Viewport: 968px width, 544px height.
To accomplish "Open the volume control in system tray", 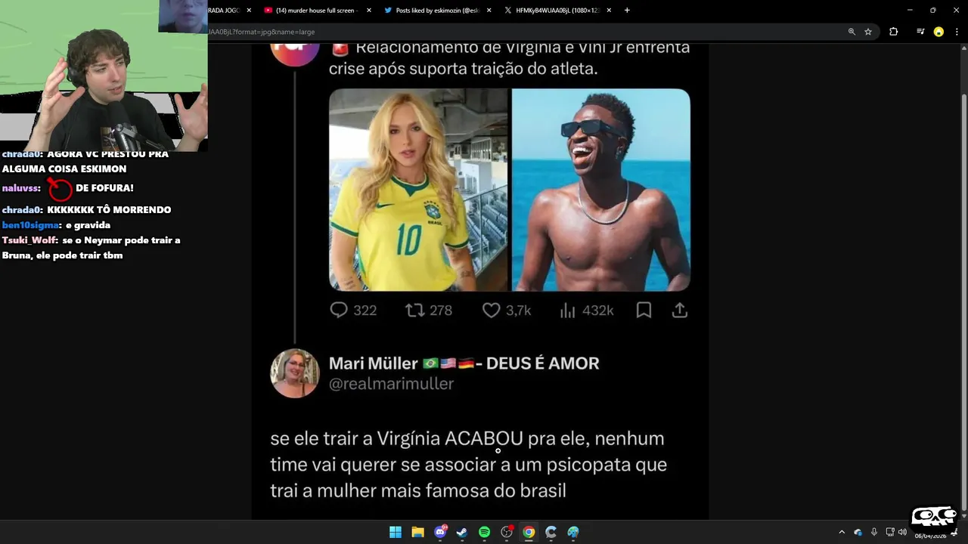I will [x=902, y=532].
